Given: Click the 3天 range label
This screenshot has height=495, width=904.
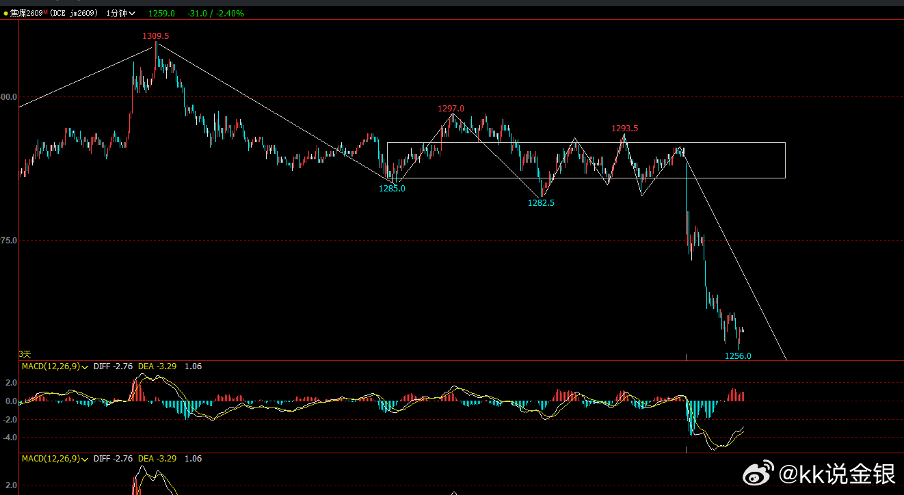Looking at the screenshot, I should pos(25,354).
